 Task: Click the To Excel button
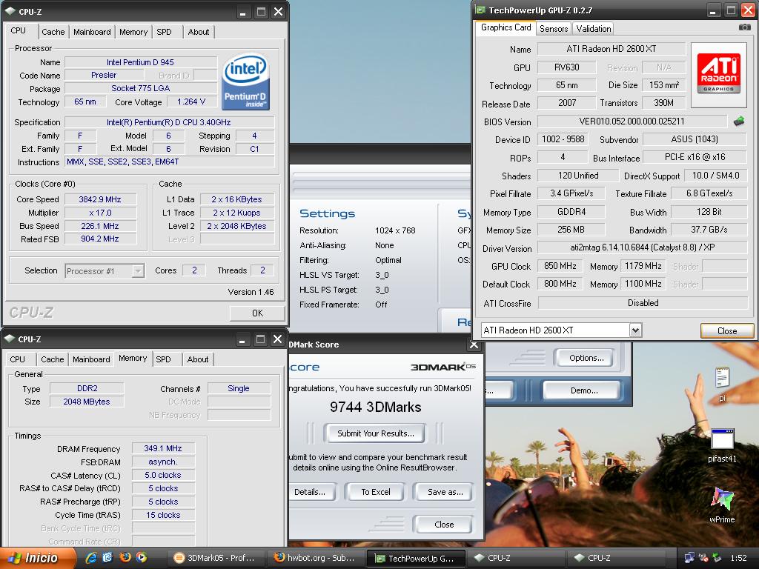(x=376, y=492)
